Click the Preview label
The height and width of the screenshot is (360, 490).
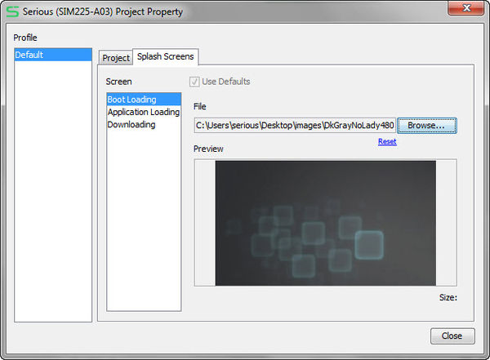click(208, 149)
